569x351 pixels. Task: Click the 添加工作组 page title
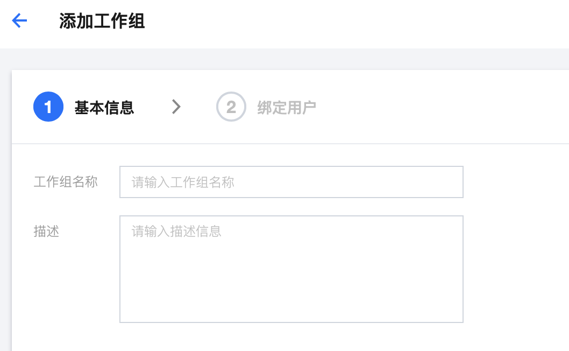point(102,22)
